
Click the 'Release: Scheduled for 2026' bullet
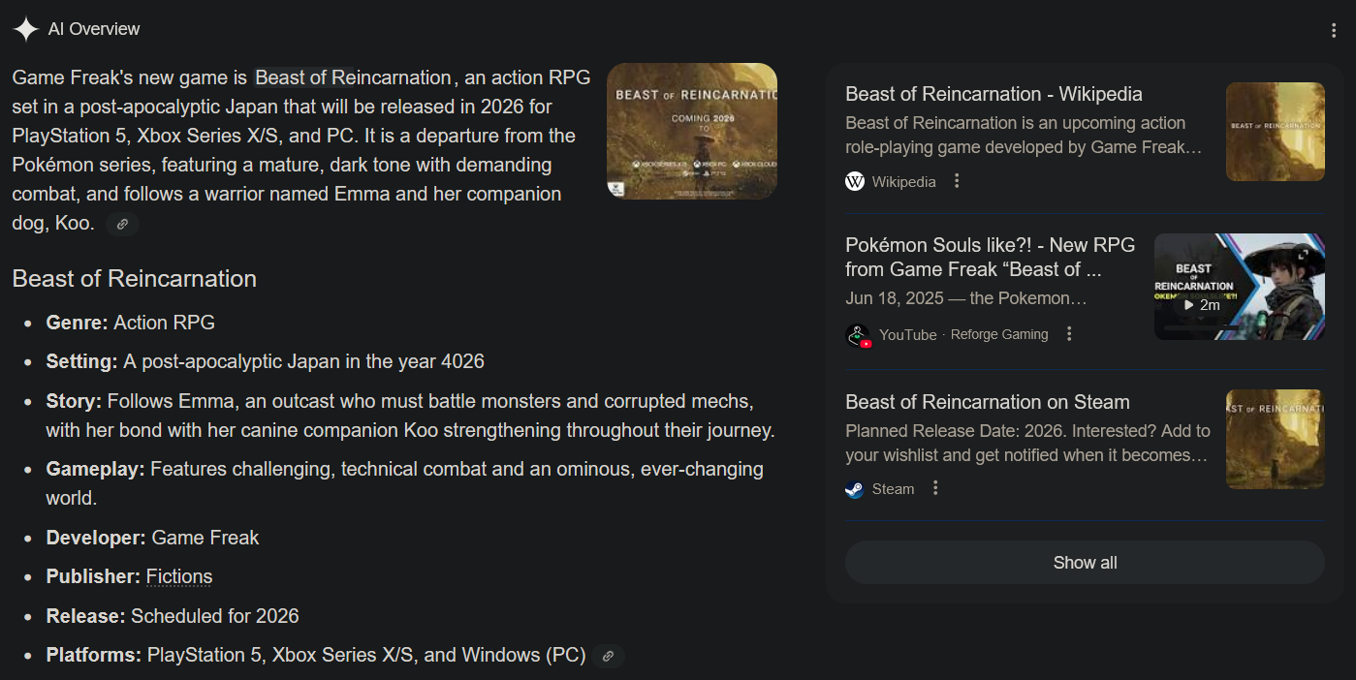tap(173, 616)
